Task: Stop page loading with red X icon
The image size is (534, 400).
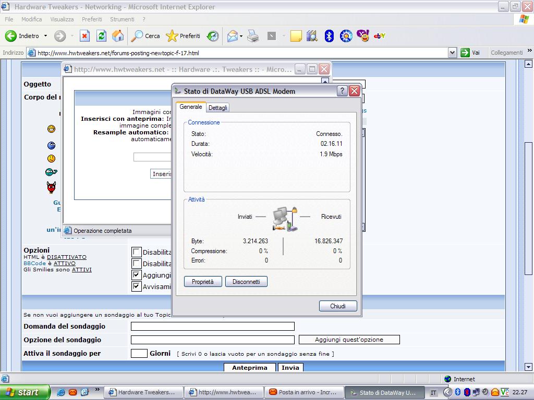Action: [85, 36]
